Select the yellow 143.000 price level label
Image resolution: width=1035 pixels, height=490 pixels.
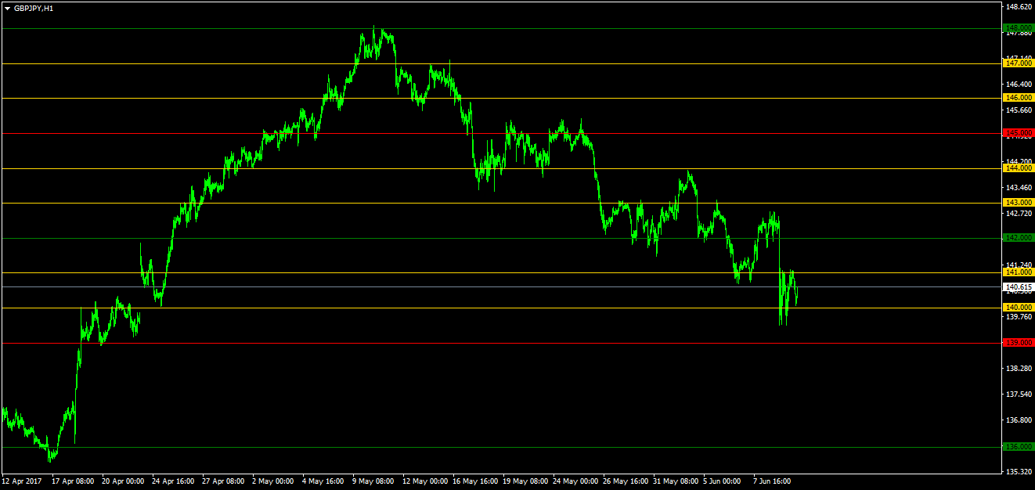point(1019,203)
